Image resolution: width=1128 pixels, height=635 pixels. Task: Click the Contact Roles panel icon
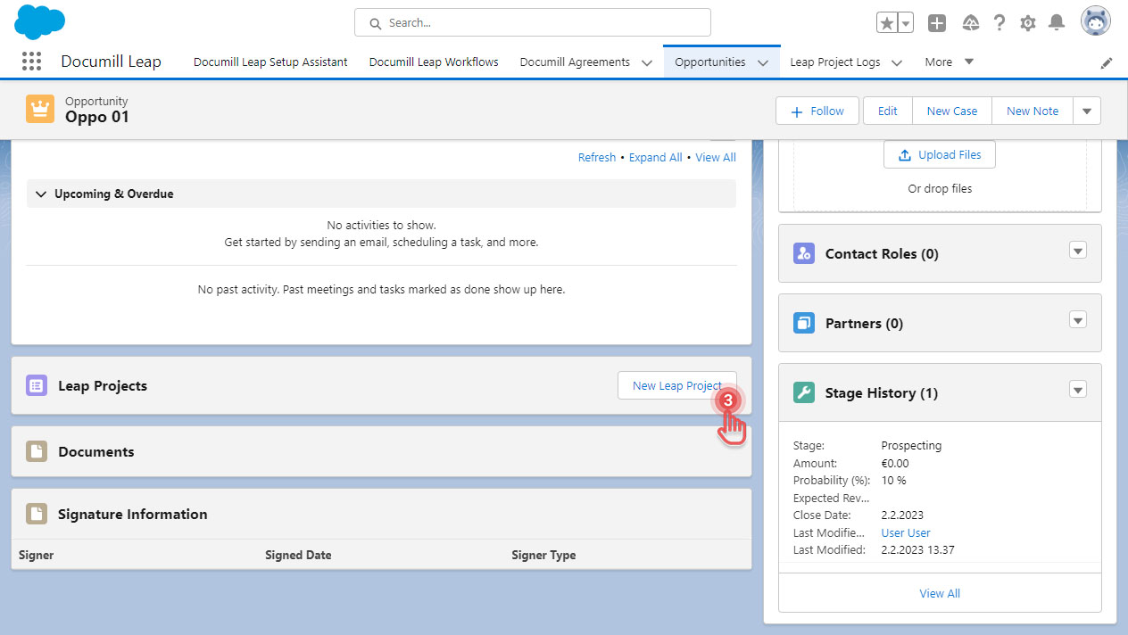click(803, 253)
